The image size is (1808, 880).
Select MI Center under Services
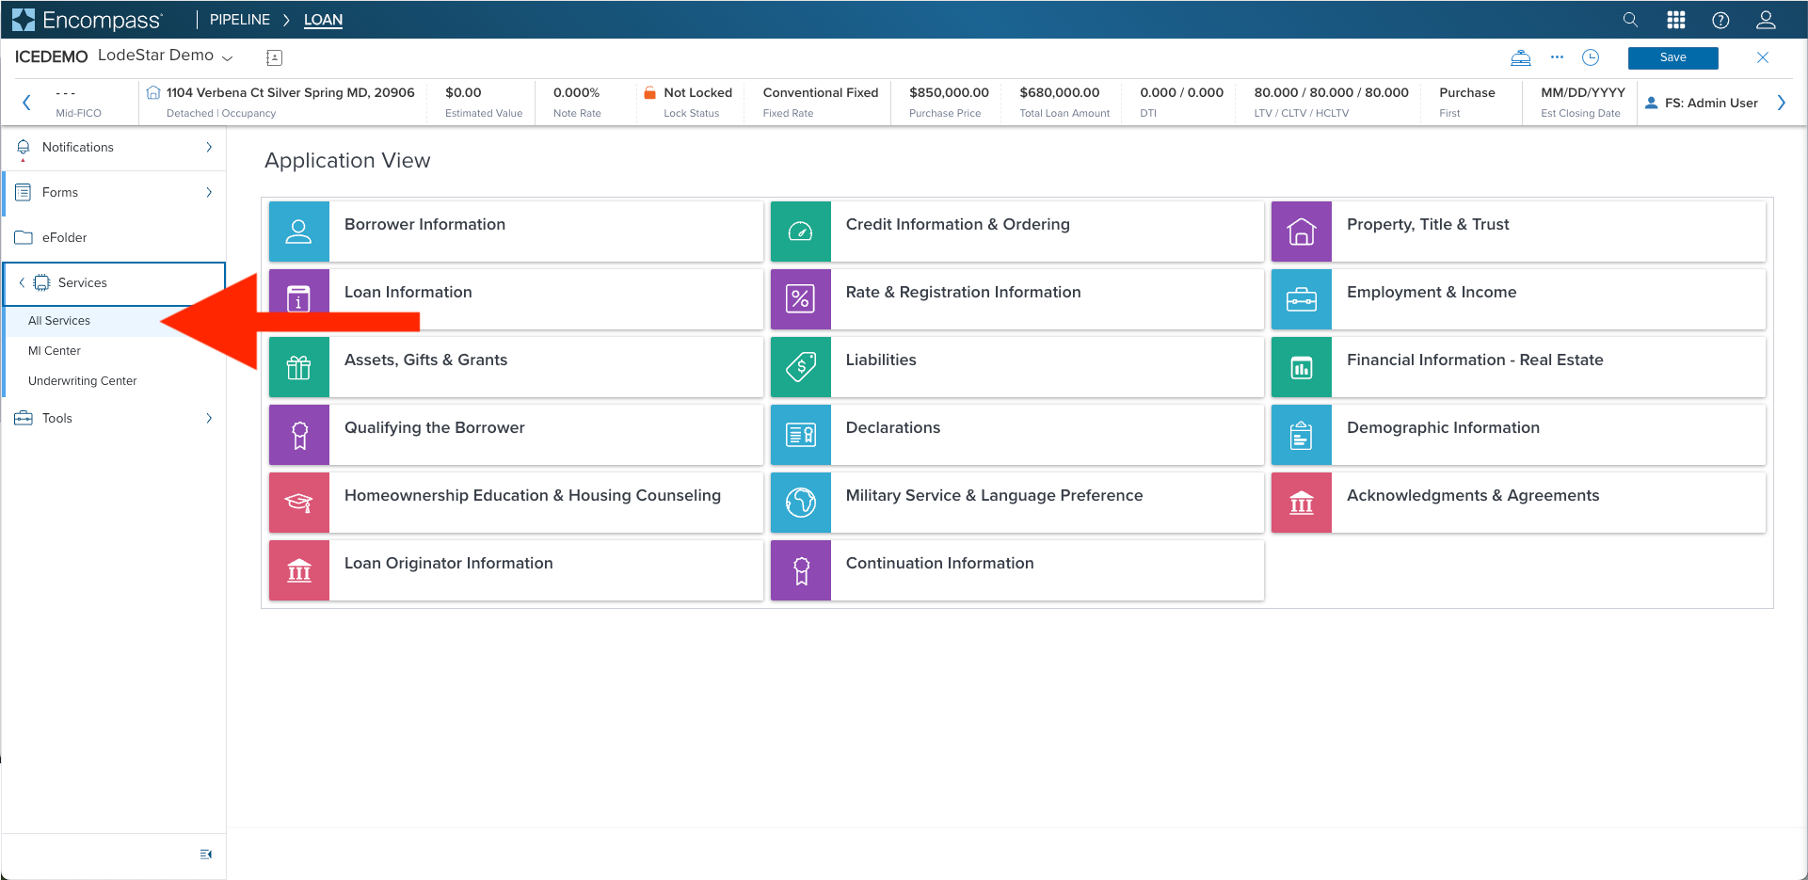[x=55, y=351]
